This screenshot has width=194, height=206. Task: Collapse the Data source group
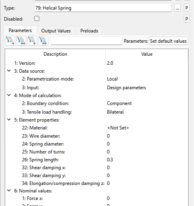pyautogui.click(x=9, y=71)
